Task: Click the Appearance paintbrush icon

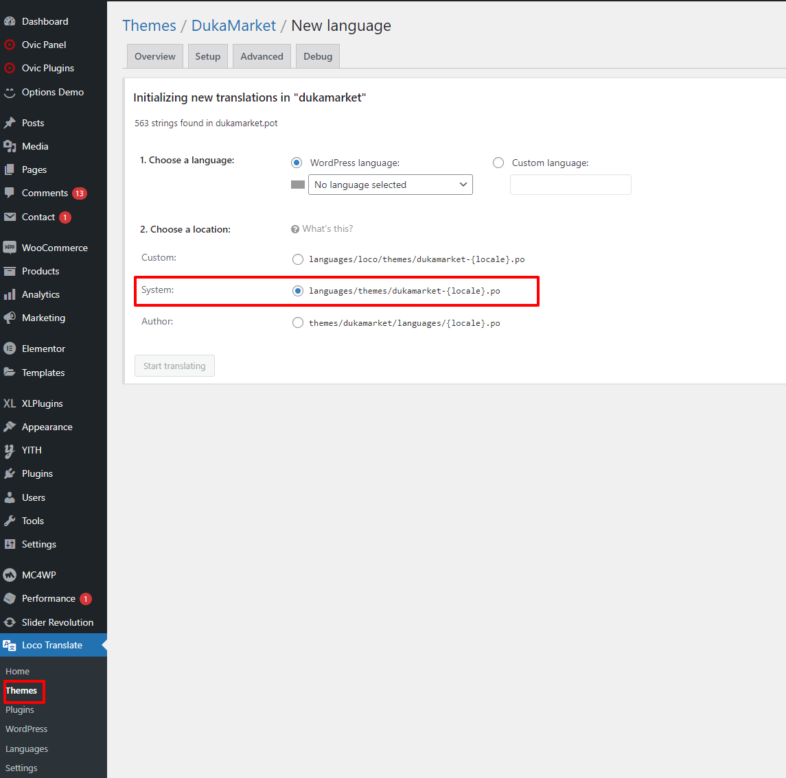Action: click(x=10, y=427)
